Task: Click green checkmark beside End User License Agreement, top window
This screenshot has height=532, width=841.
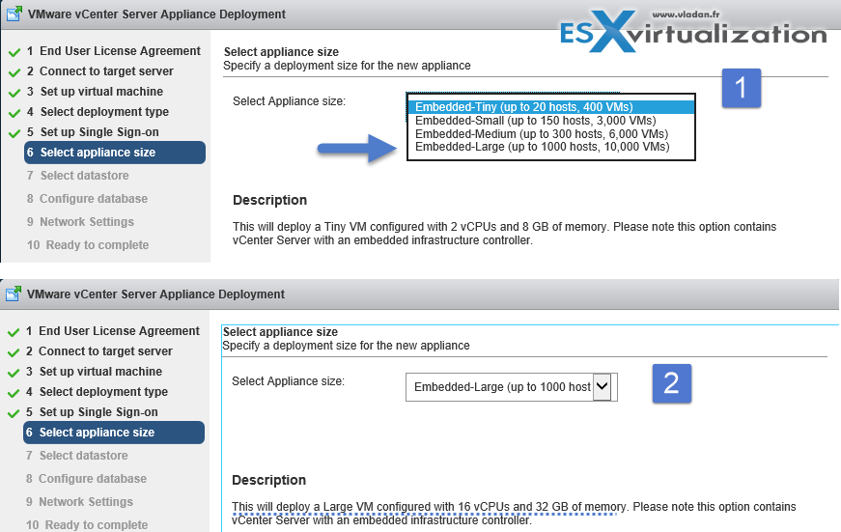Action: [14, 52]
